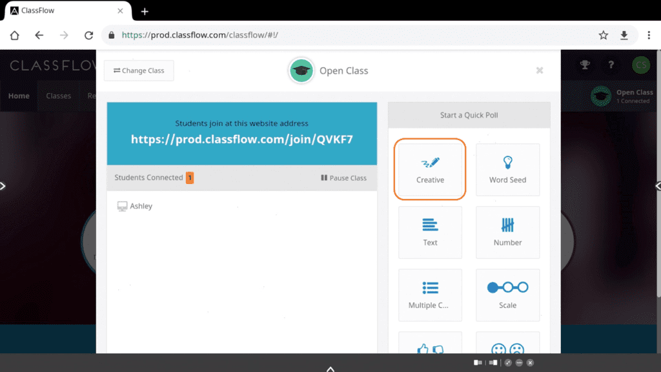The height and width of the screenshot is (372, 661).
Task: Bookmark this page with the star icon
Action: click(x=603, y=36)
